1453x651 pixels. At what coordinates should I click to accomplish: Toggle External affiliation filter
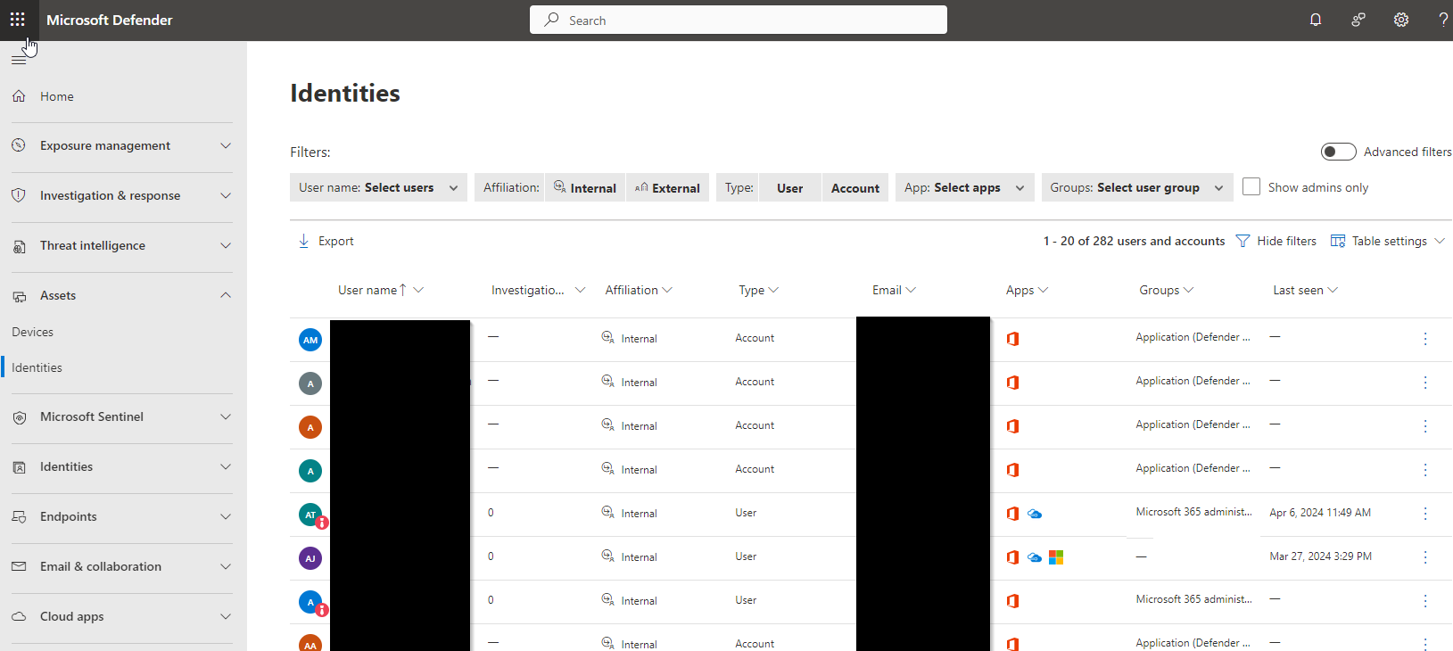tap(668, 187)
